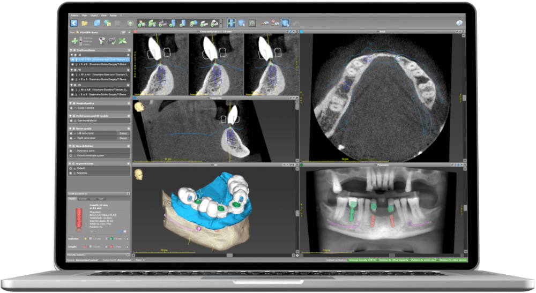Click the green plus add object icon
The width and height of the screenshot is (536, 293).
point(73,41)
